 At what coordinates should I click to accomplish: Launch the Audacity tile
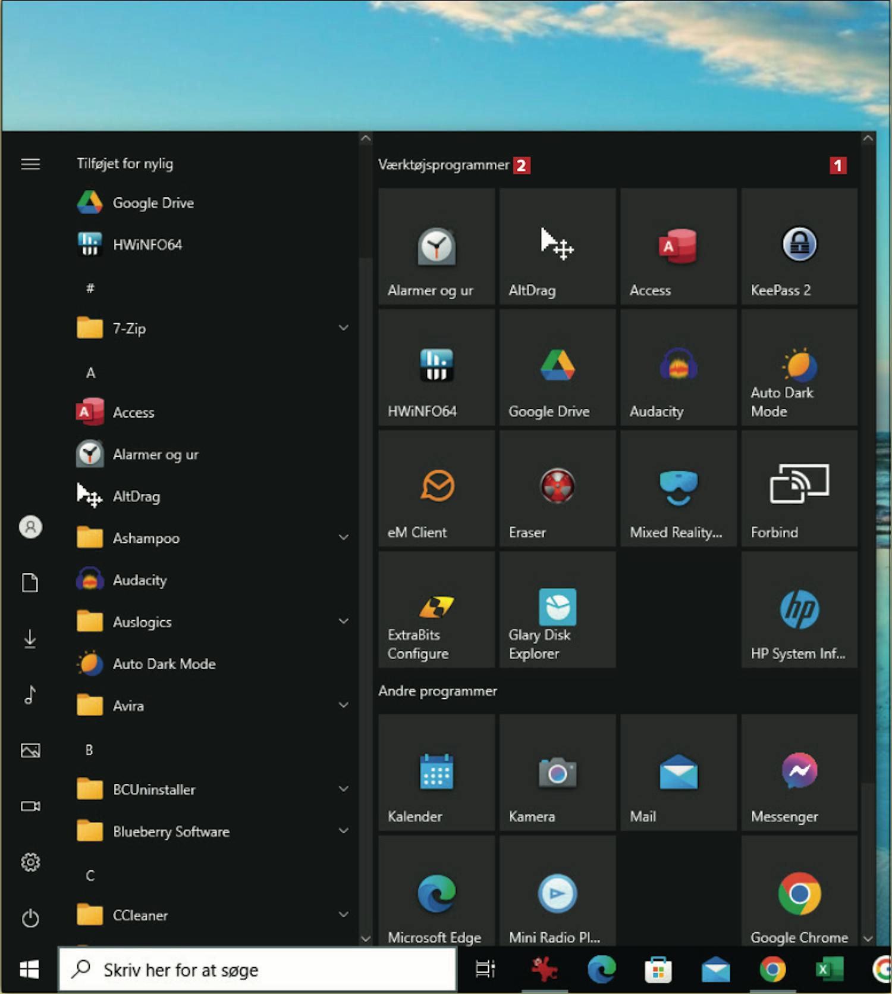(x=679, y=368)
